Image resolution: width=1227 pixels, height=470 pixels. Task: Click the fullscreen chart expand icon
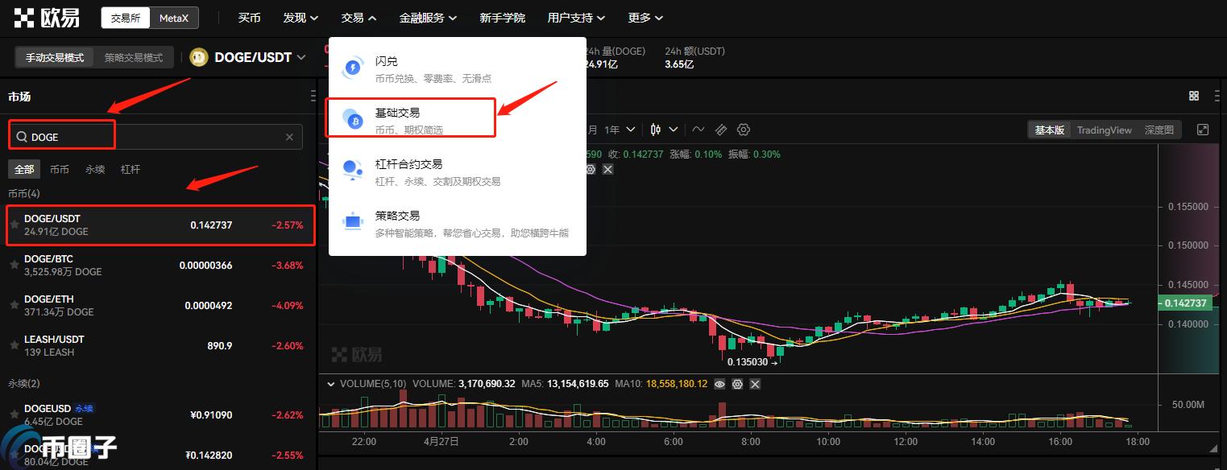pyautogui.click(x=1203, y=130)
